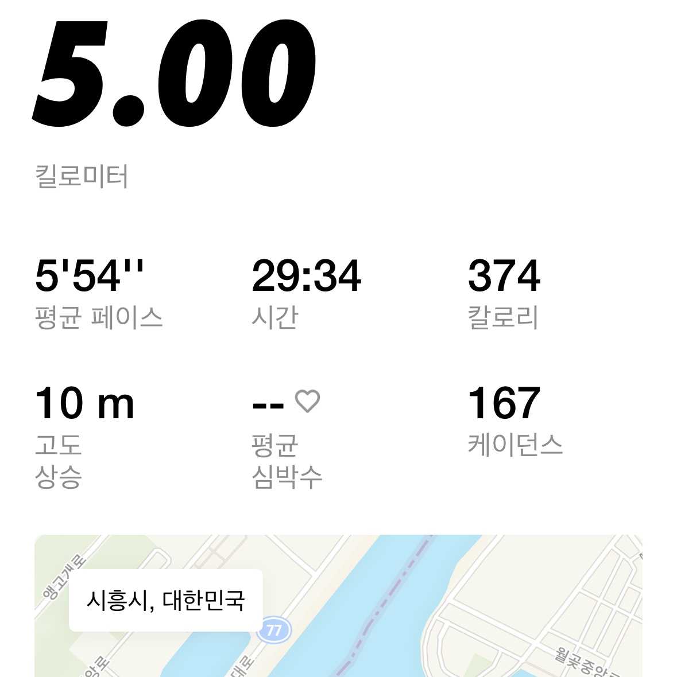The image size is (677, 677).
Task: Open the 5'54'' average pace value
Action: [89, 275]
